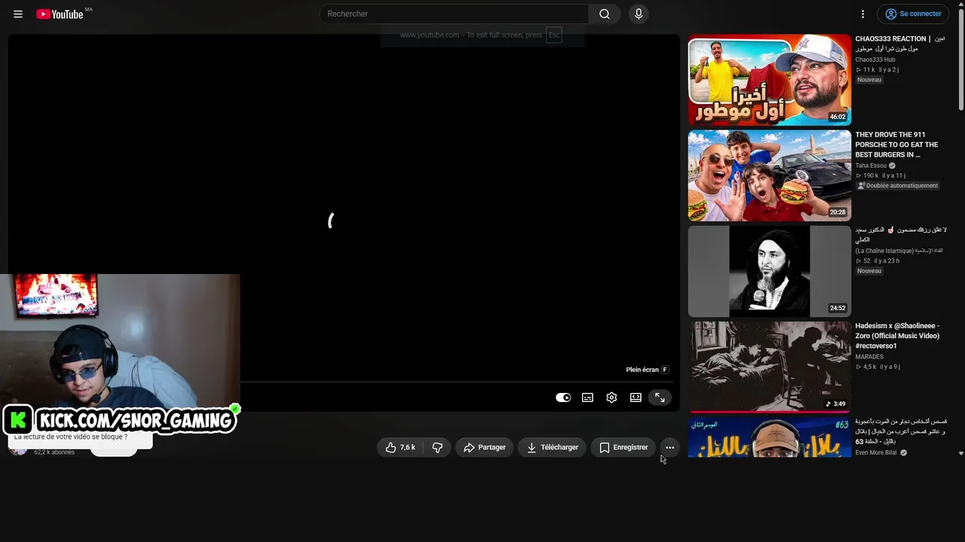Click the Enregistrer save button
This screenshot has height=542, width=965.
(x=623, y=447)
